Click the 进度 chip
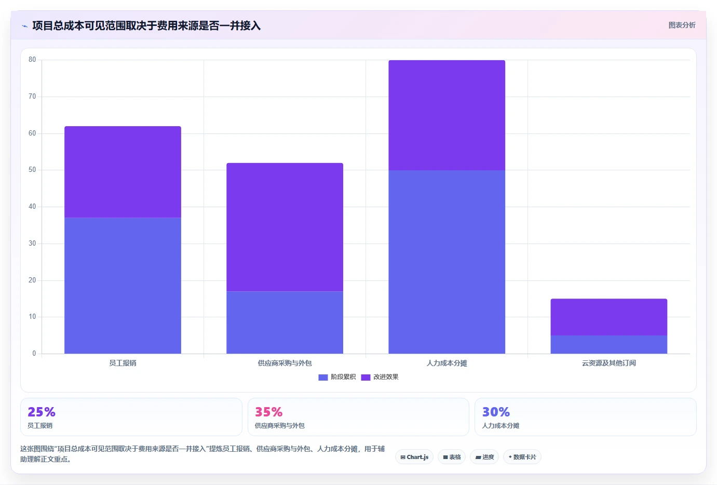The height and width of the screenshot is (485, 717). pyautogui.click(x=484, y=457)
